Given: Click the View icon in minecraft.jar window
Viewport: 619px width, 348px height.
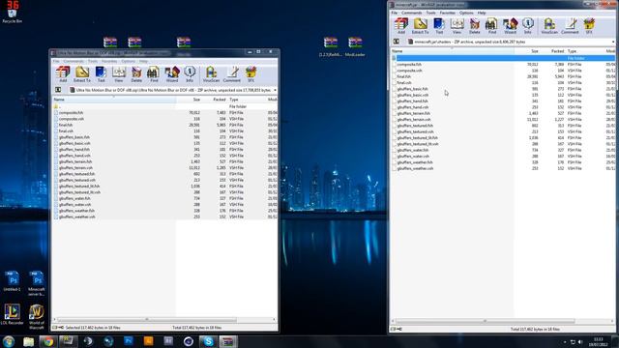Looking at the screenshot, I should pyautogui.click(x=457, y=26).
